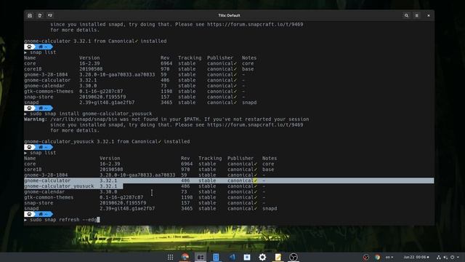Expand system menu dropdown arrow
The width and height of the screenshot is (465, 262).
pos(458,257)
